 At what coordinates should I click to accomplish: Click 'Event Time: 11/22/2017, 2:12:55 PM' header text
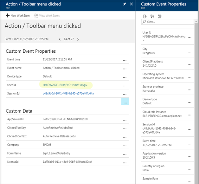coord(27,39)
